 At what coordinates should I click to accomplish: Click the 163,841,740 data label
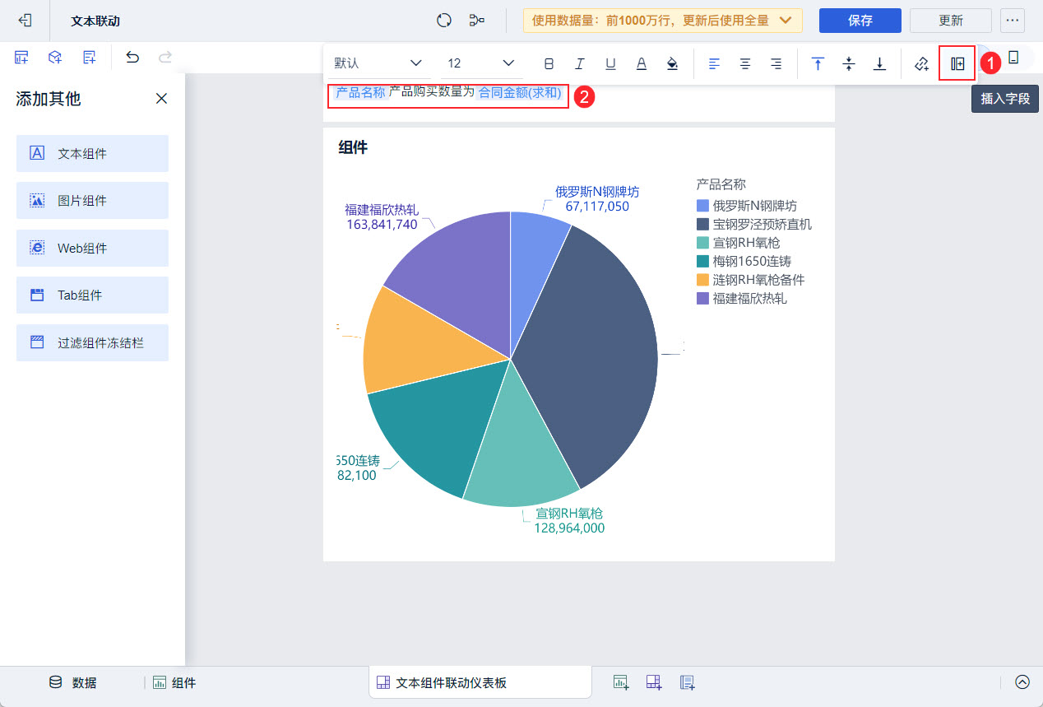point(382,224)
